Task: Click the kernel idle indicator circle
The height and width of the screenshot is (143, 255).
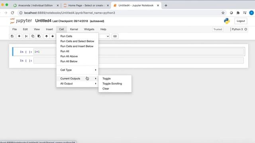Action: click(246, 29)
